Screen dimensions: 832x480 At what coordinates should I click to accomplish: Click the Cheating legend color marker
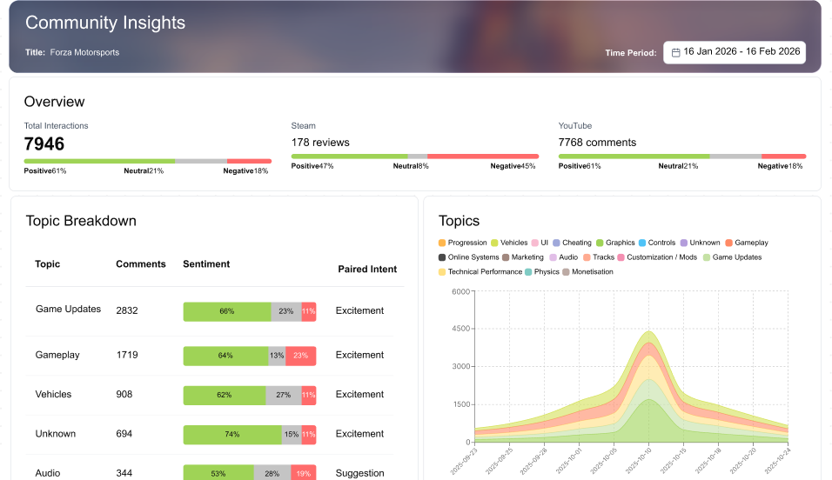(557, 243)
